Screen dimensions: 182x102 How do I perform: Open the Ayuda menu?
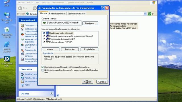coord(90,3)
